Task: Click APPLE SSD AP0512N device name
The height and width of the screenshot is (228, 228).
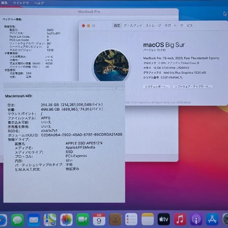Action: (x=84, y=143)
